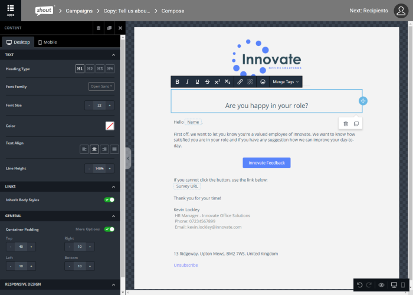Viewport: 413px width, 295px height.
Task: Click Next: Recipients
Action: click(x=369, y=11)
